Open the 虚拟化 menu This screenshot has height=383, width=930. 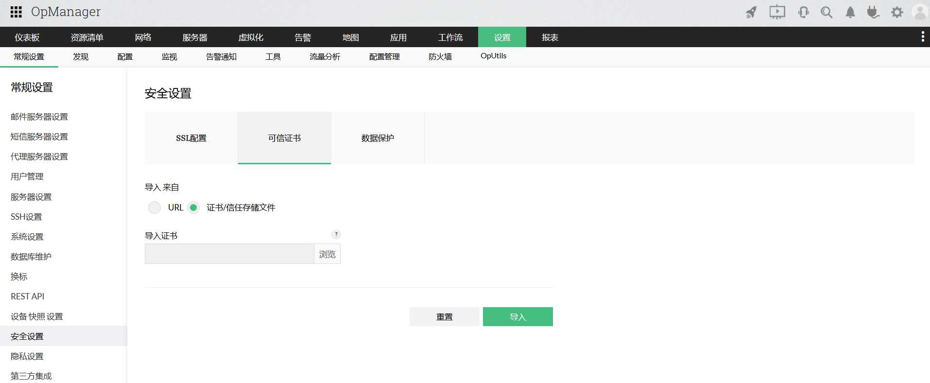(x=251, y=37)
